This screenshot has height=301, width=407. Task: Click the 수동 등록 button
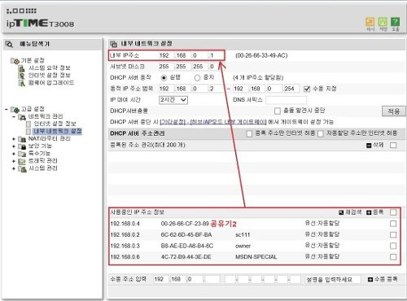pyautogui.click(x=383, y=279)
